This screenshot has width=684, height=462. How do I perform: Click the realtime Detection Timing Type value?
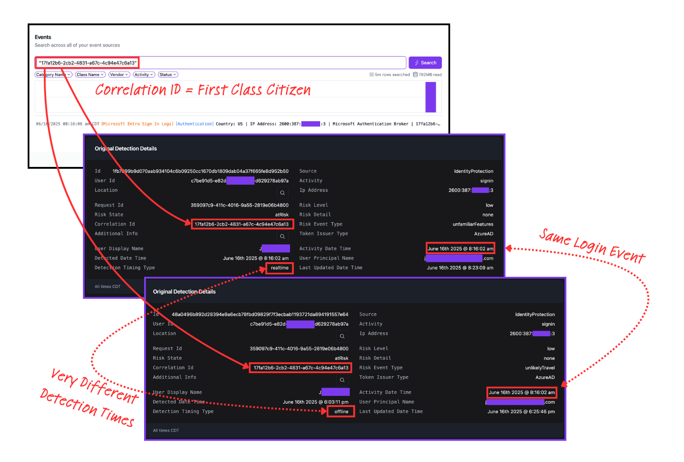pyautogui.click(x=280, y=268)
